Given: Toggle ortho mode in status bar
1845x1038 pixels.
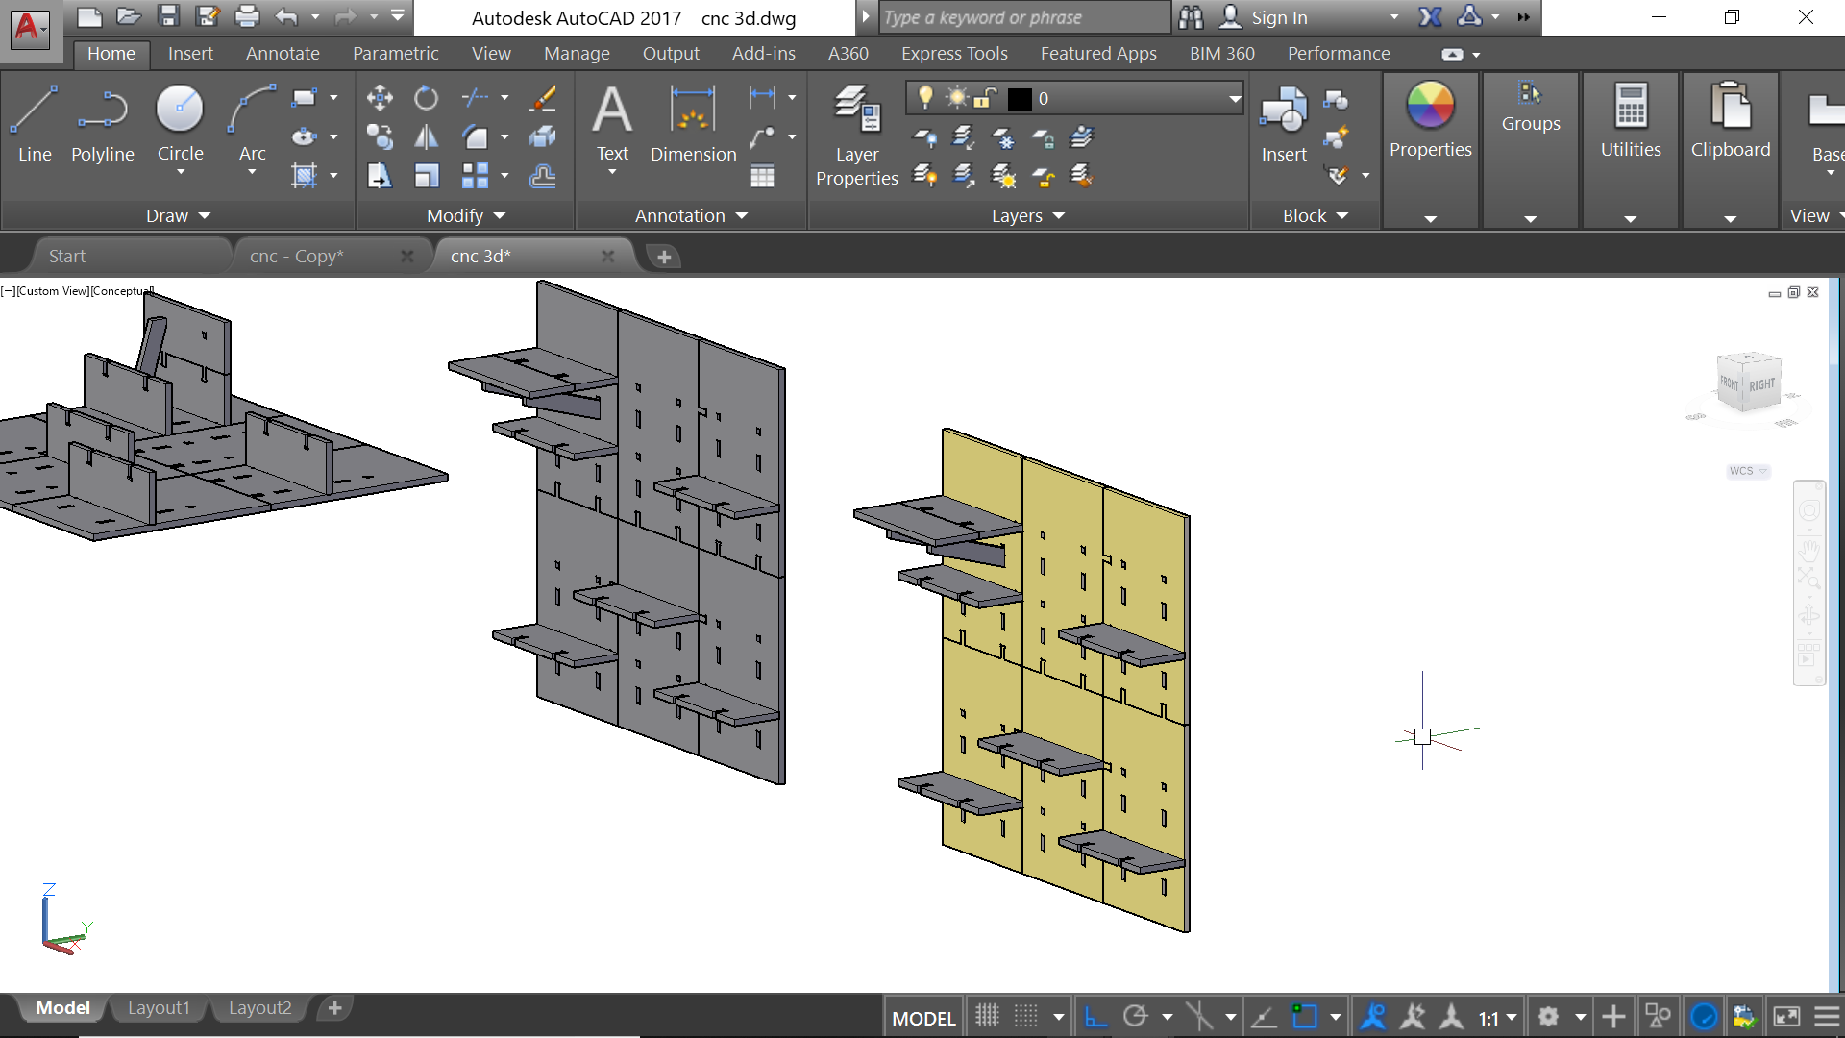Looking at the screenshot, I should click(1095, 1016).
